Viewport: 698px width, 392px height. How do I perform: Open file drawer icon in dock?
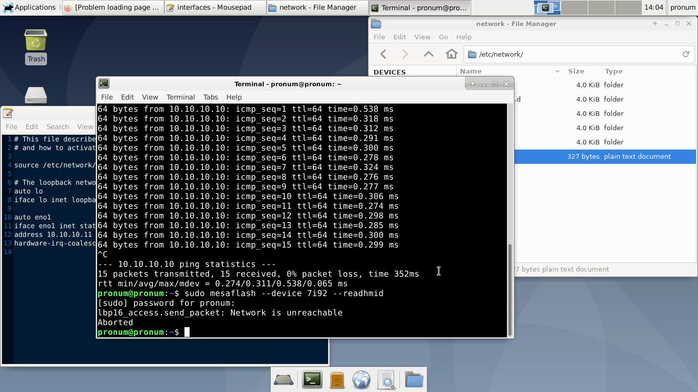coord(337,380)
